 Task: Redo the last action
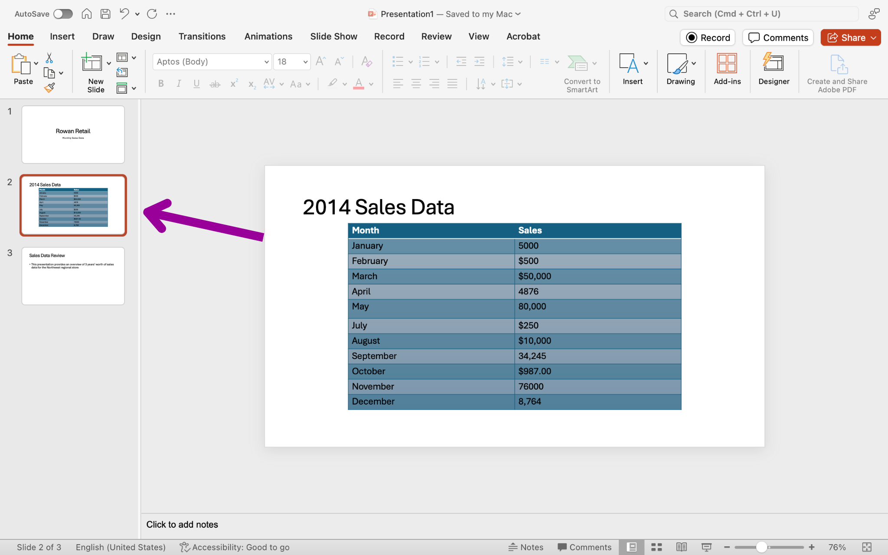(152, 14)
